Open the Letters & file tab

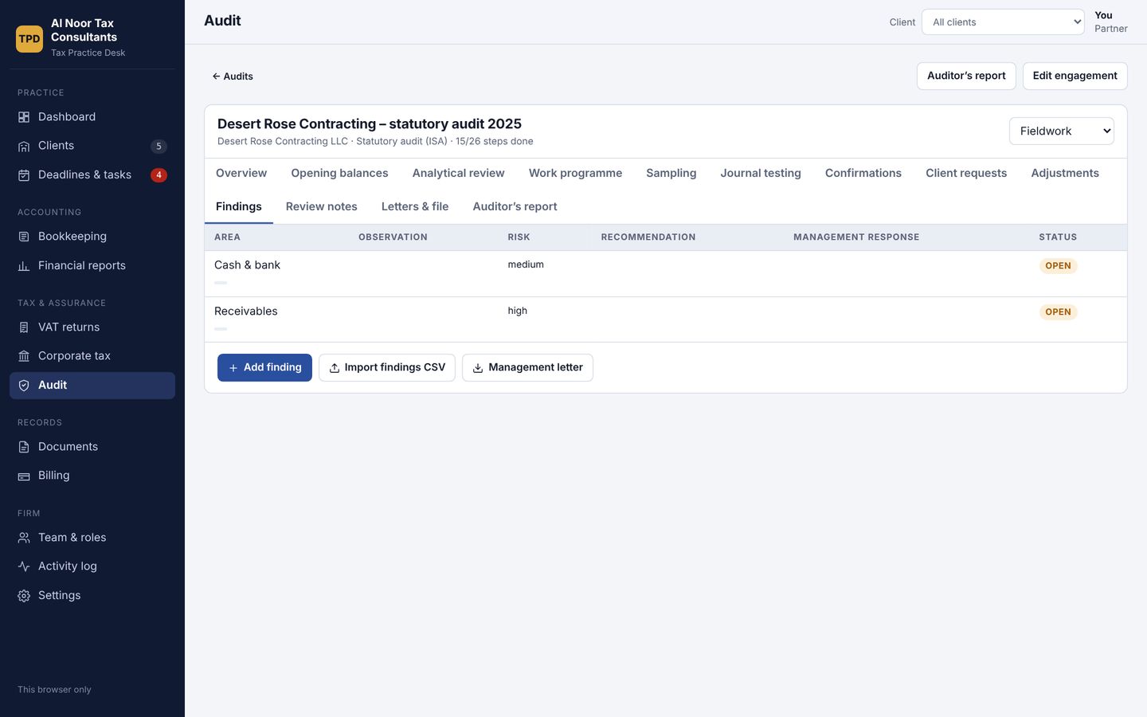[415, 206]
